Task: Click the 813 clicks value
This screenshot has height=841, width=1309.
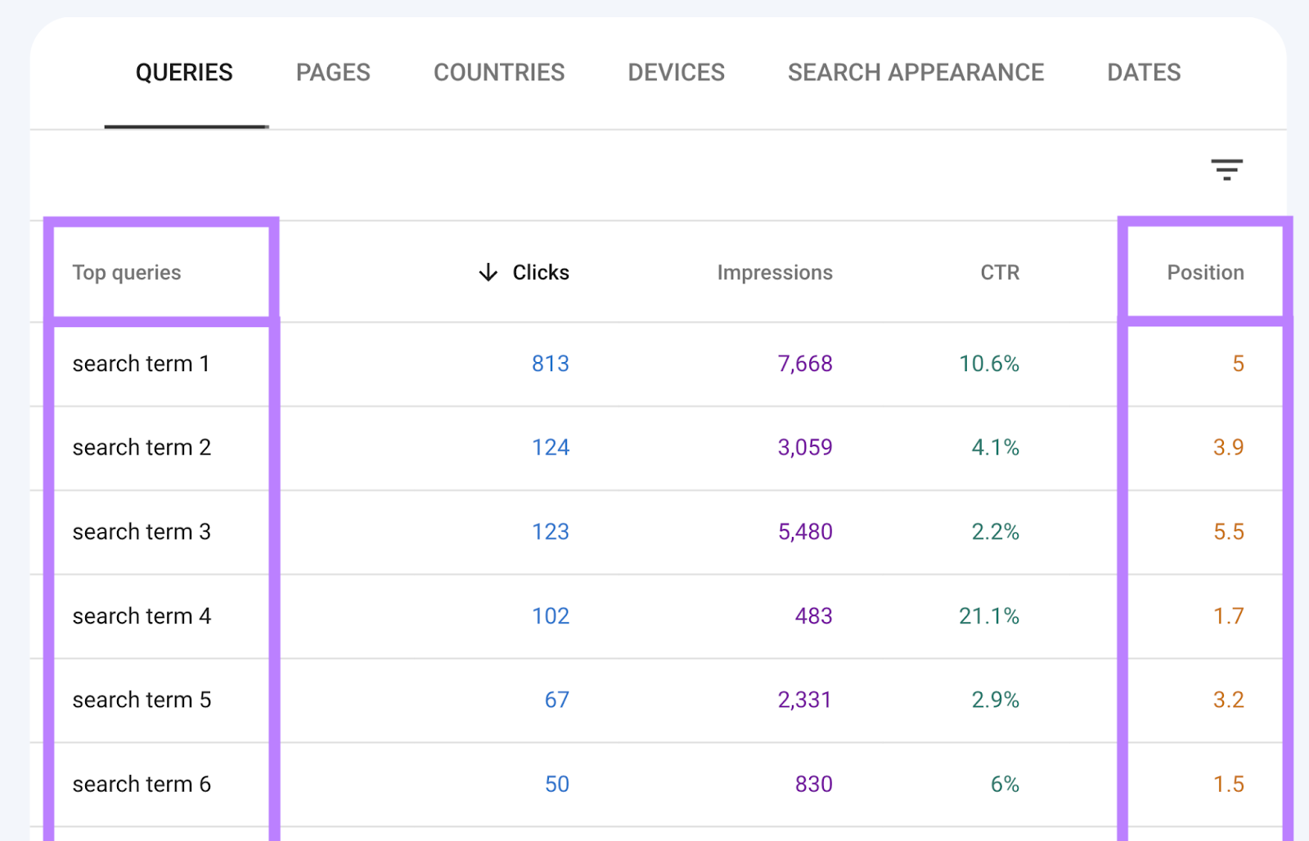Action: [551, 364]
